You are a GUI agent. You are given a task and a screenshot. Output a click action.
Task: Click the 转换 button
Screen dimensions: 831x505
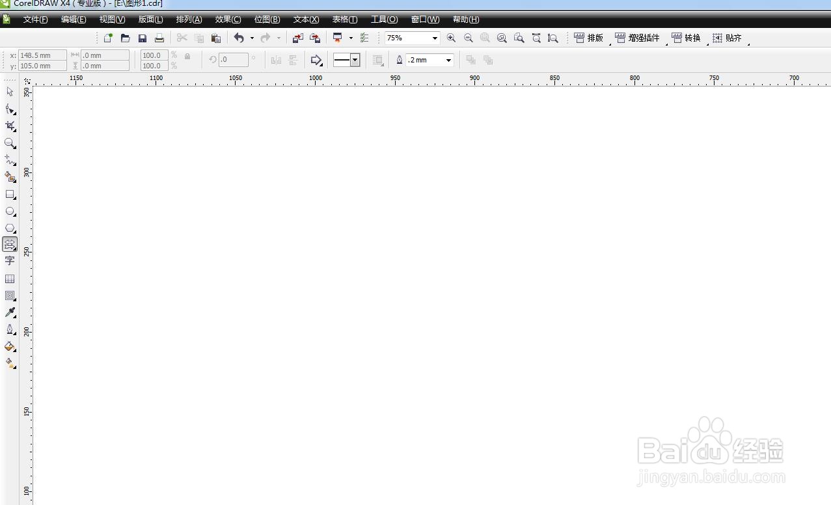pyautogui.click(x=686, y=38)
